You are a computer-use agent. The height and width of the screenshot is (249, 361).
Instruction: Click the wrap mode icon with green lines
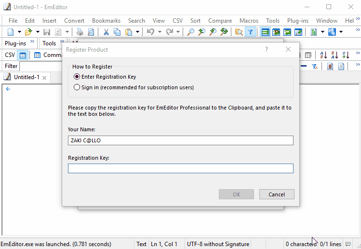click(x=265, y=32)
